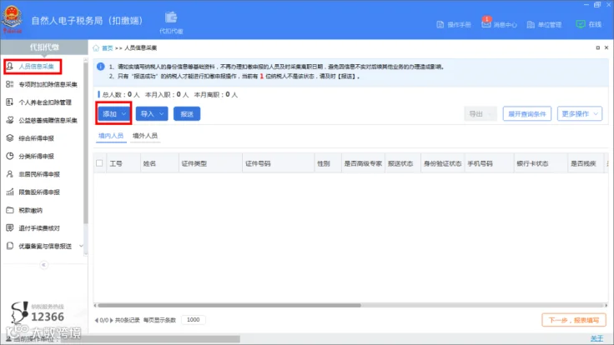This screenshot has width=614, height=345.
Task: Click the 公益慈善捐赠信息采集 sidebar icon
Action: (x=10, y=120)
